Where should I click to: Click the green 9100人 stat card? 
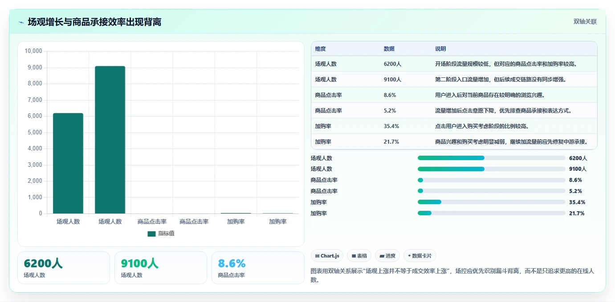point(161,268)
